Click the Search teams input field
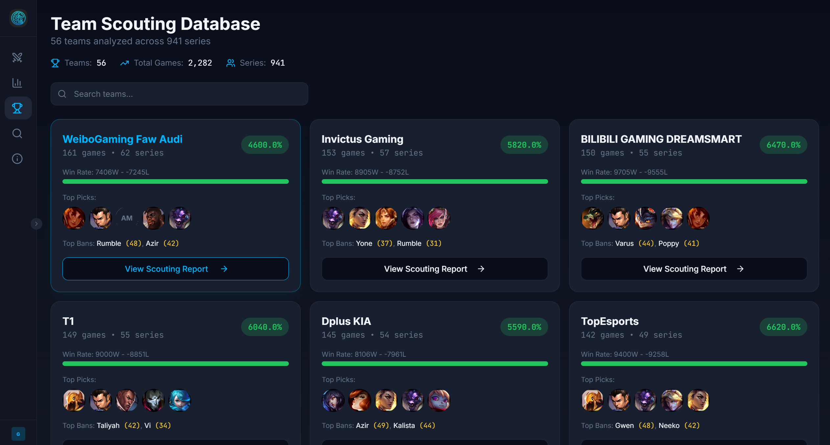 pyautogui.click(x=179, y=94)
